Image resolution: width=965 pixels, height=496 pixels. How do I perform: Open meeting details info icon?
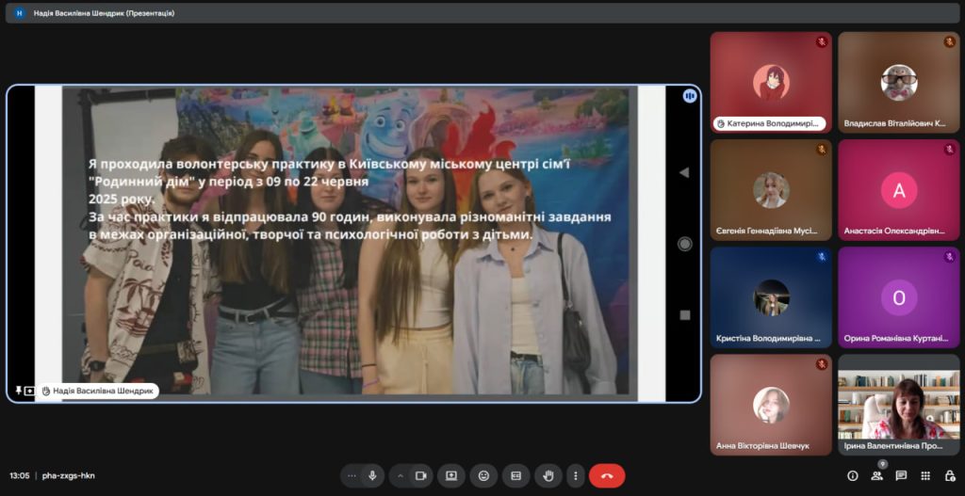[853, 476]
